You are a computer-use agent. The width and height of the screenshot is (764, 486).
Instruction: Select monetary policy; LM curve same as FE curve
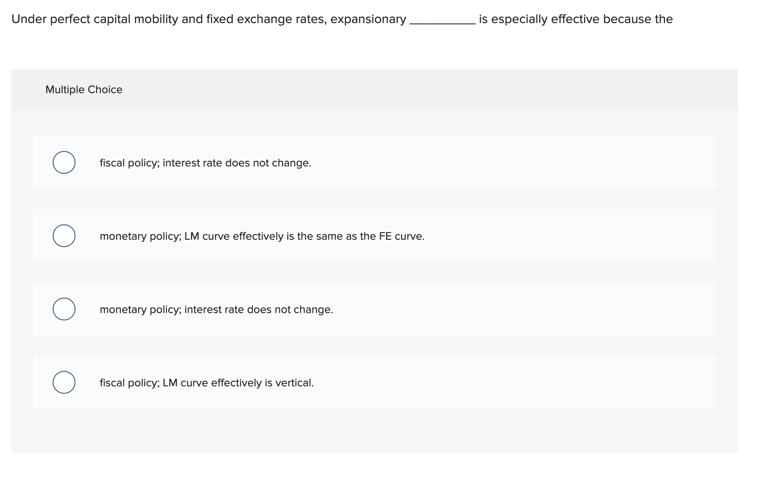click(x=64, y=236)
